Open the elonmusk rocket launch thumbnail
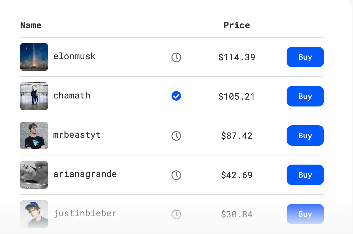This screenshot has width=353, height=234. 34,57
